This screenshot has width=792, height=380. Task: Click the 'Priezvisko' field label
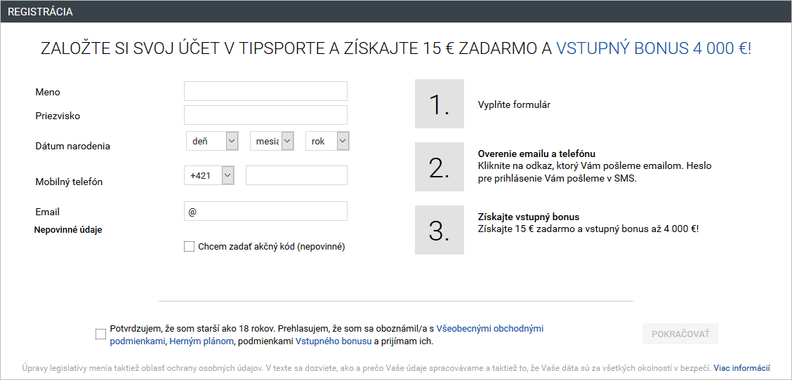58,116
